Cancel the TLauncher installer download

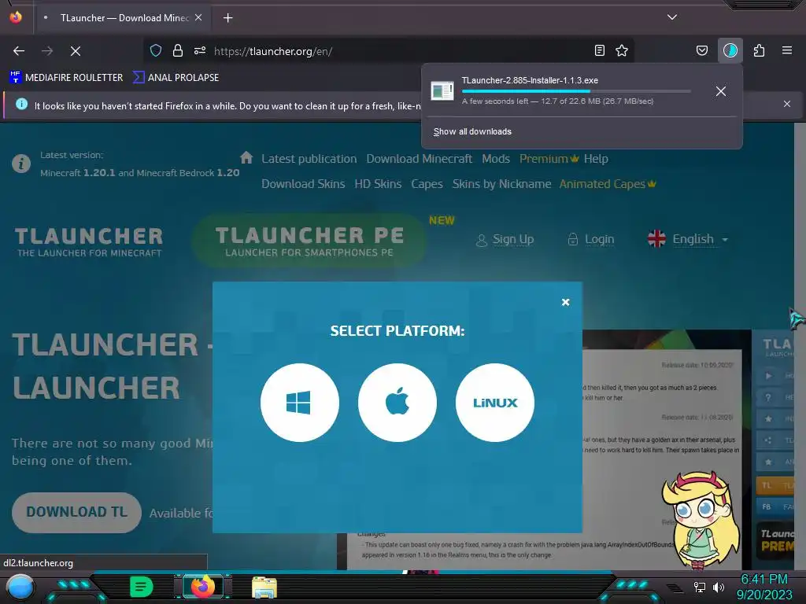pyautogui.click(x=721, y=91)
